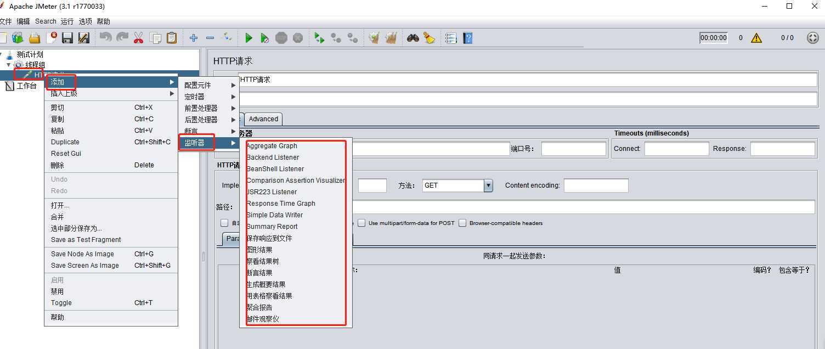Screen dimensions: 825x349
Task: Open the 后置处理器 submenu
Action: pyautogui.click(x=209, y=120)
